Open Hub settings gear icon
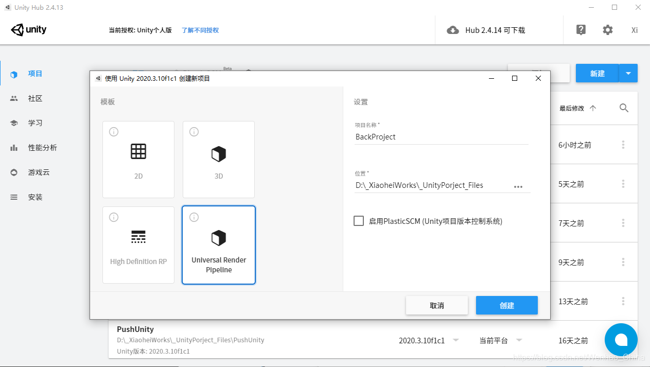650x367 pixels. [x=608, y=30]
